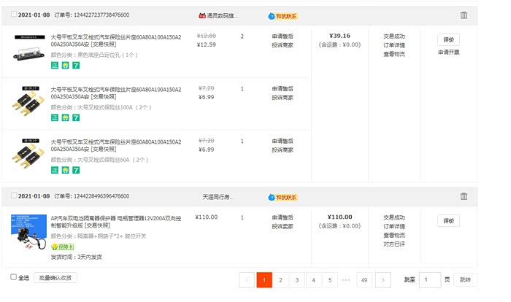This screenshot has width=511, height=302.
Task: Go to page 2 of orders
Action: coord(280,280)
